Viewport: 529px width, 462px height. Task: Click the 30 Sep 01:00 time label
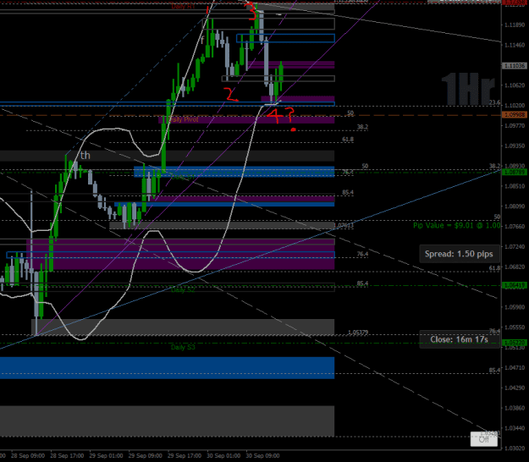pos(223,455)
